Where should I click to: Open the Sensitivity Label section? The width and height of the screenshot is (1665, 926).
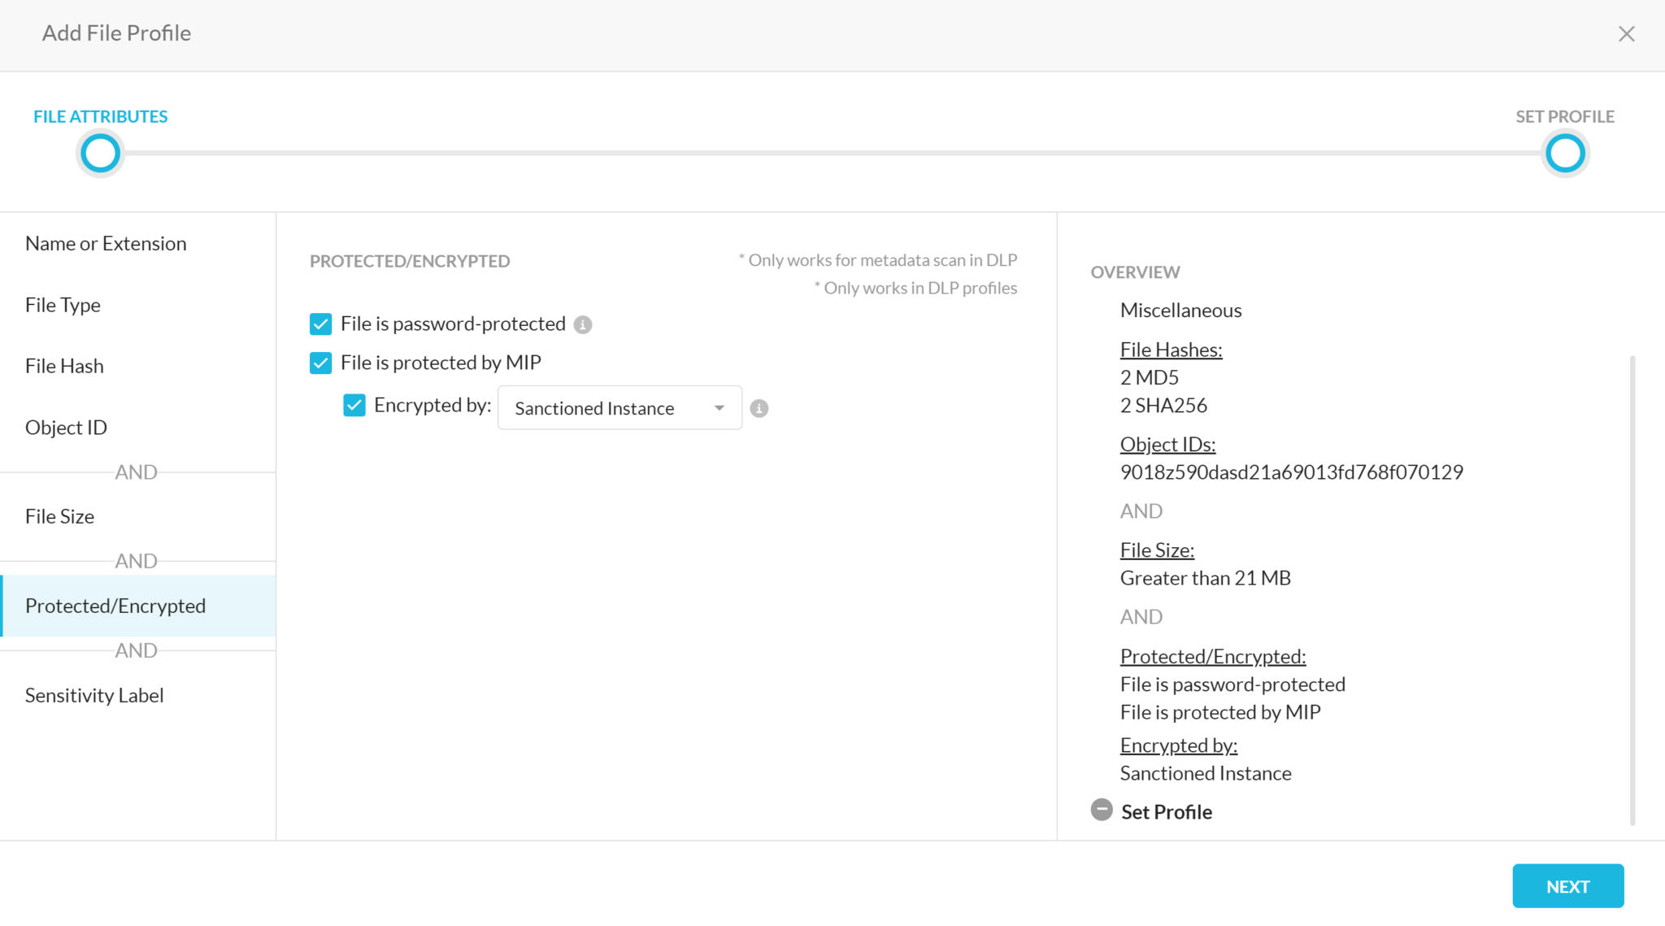94,694
